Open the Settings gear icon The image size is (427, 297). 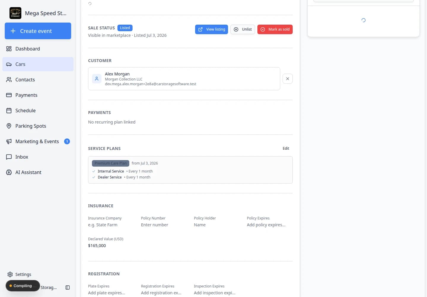click(10, 274)
